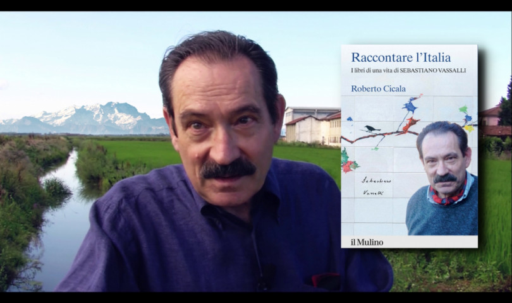Click the black bird on the branch
Image resolution: width=512 pixels, height=303 pixels.
click(372, 129)
